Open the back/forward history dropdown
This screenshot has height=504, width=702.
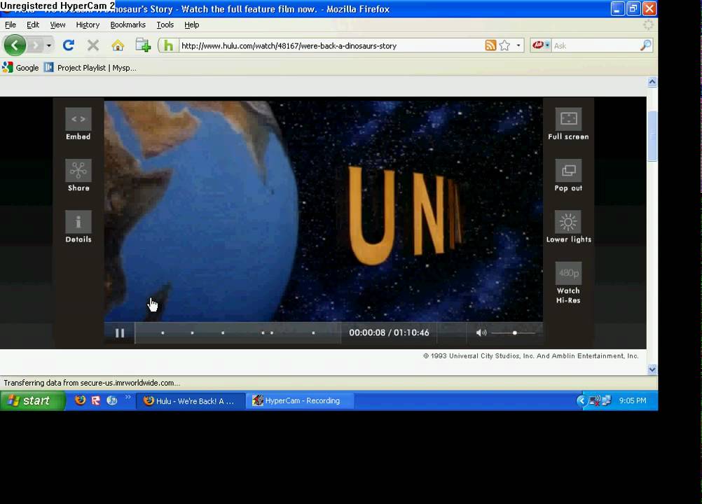pyautogui.click(x=49, y=45)
